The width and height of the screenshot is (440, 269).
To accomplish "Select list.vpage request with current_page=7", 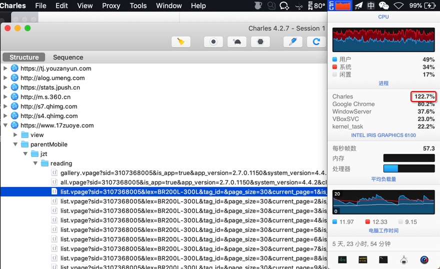I will pyautogui.click(x=163, y=249).
